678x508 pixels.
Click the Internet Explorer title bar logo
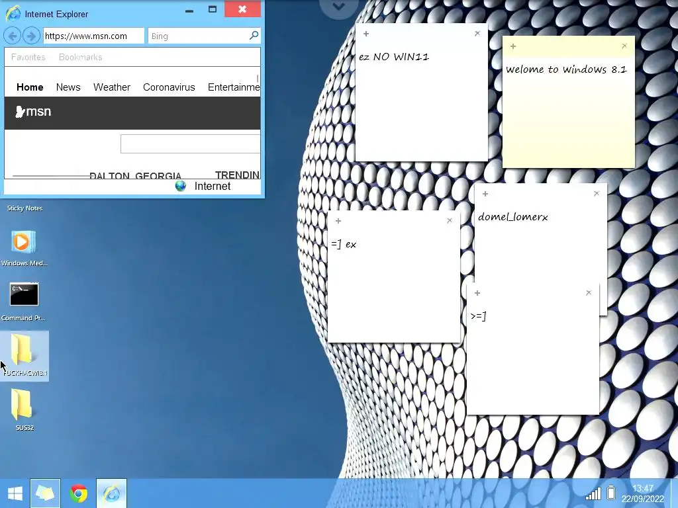pyautogui.click(x=13, y=13)
